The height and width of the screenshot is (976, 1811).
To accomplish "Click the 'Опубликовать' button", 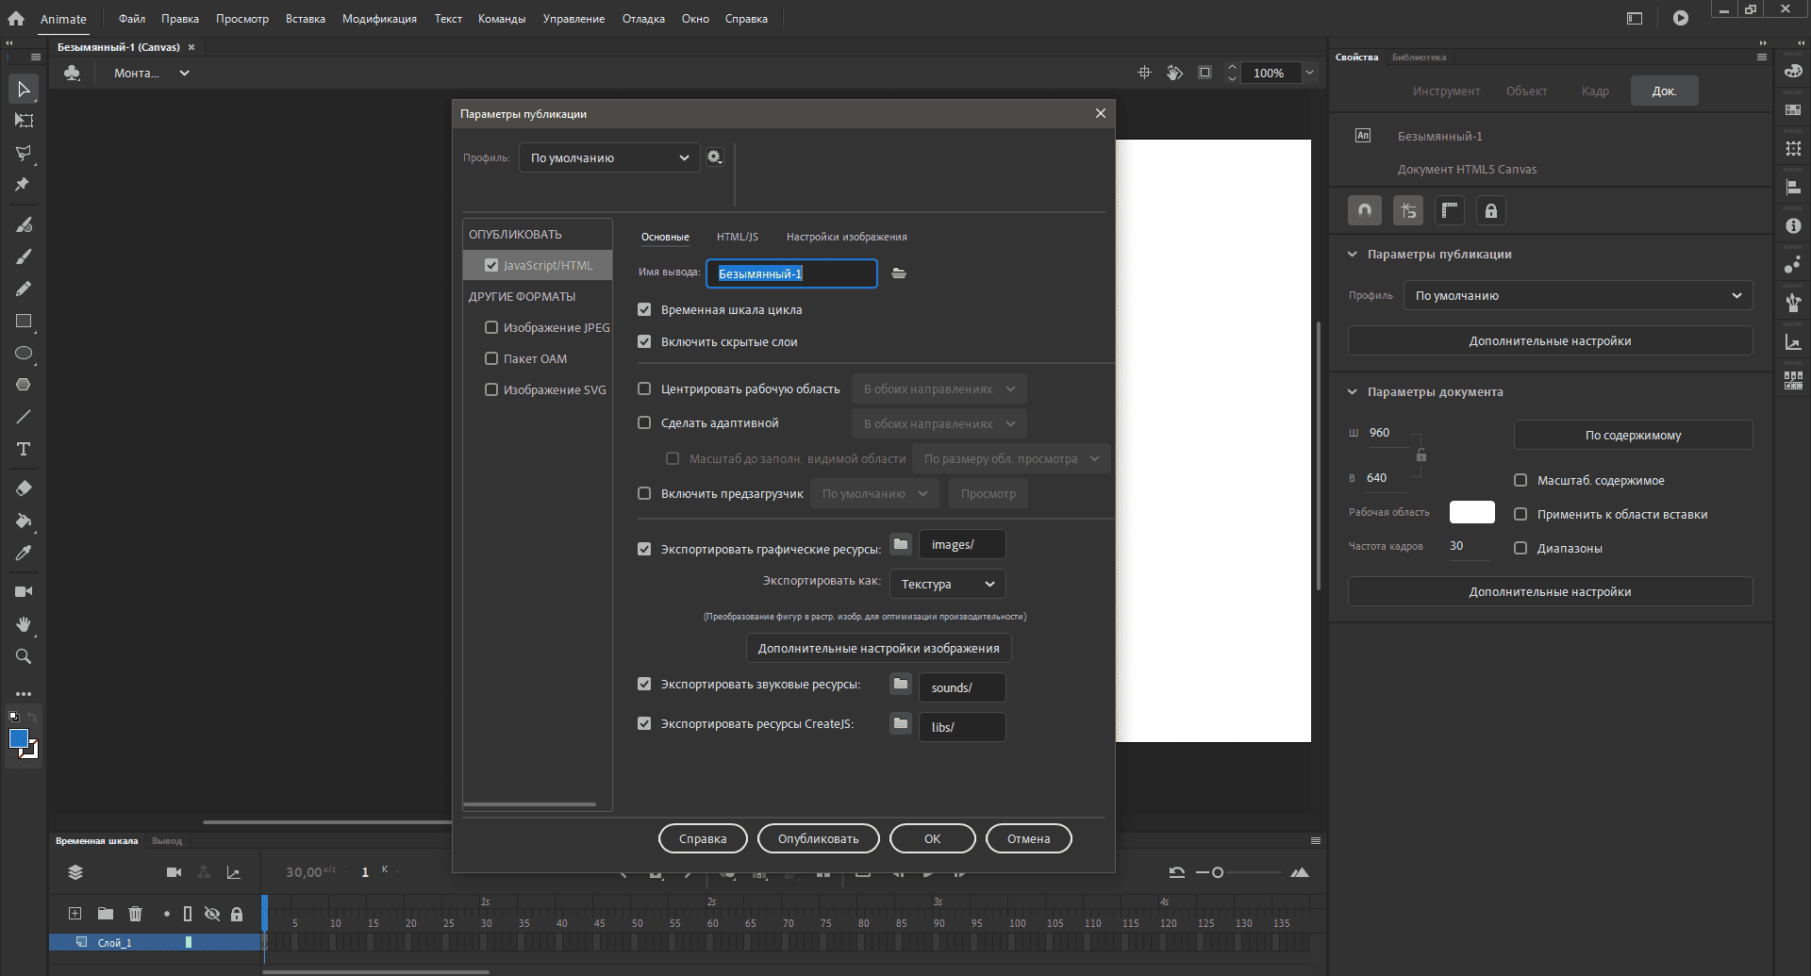I will tap(819, 838).
